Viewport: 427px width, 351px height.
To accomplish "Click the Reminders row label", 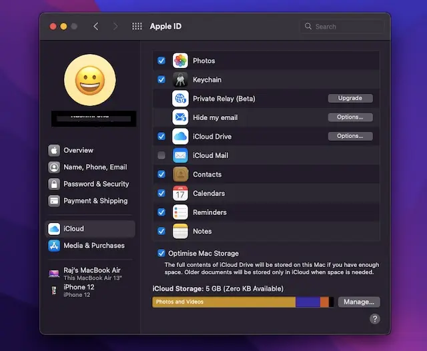I will (209, 212).
